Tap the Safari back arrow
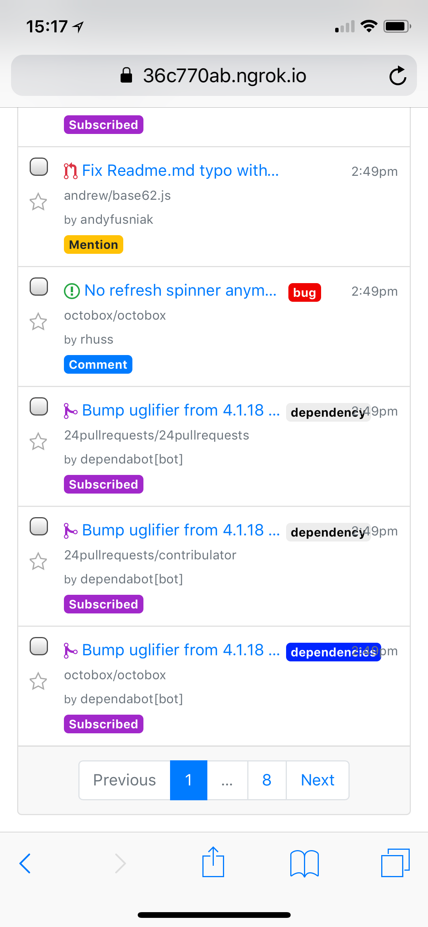Screen dimensions: 428x927 [x=25, y=863]
